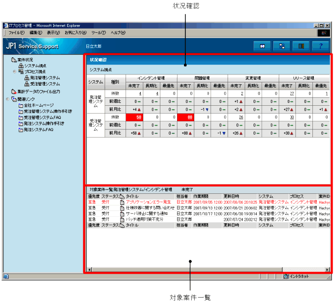Click document icon beside アプリケーションエラー発生

pyautogui.click(x=122, y=202)
